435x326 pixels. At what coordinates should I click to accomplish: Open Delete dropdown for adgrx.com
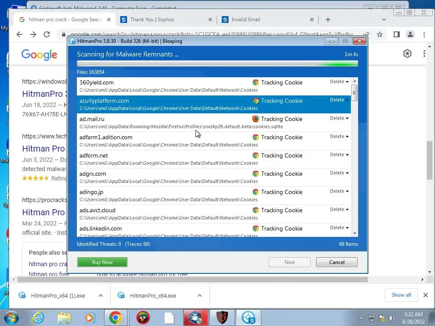point(339,173)
